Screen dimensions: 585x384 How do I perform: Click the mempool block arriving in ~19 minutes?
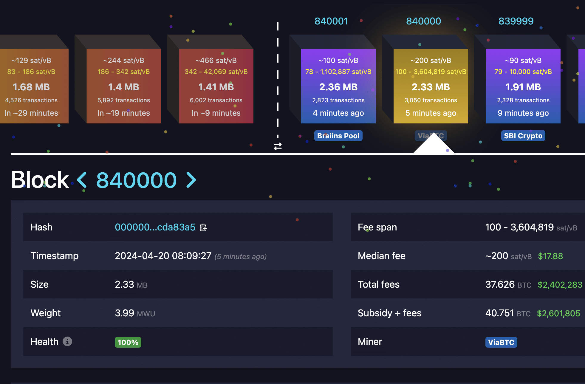coord(123,86)
